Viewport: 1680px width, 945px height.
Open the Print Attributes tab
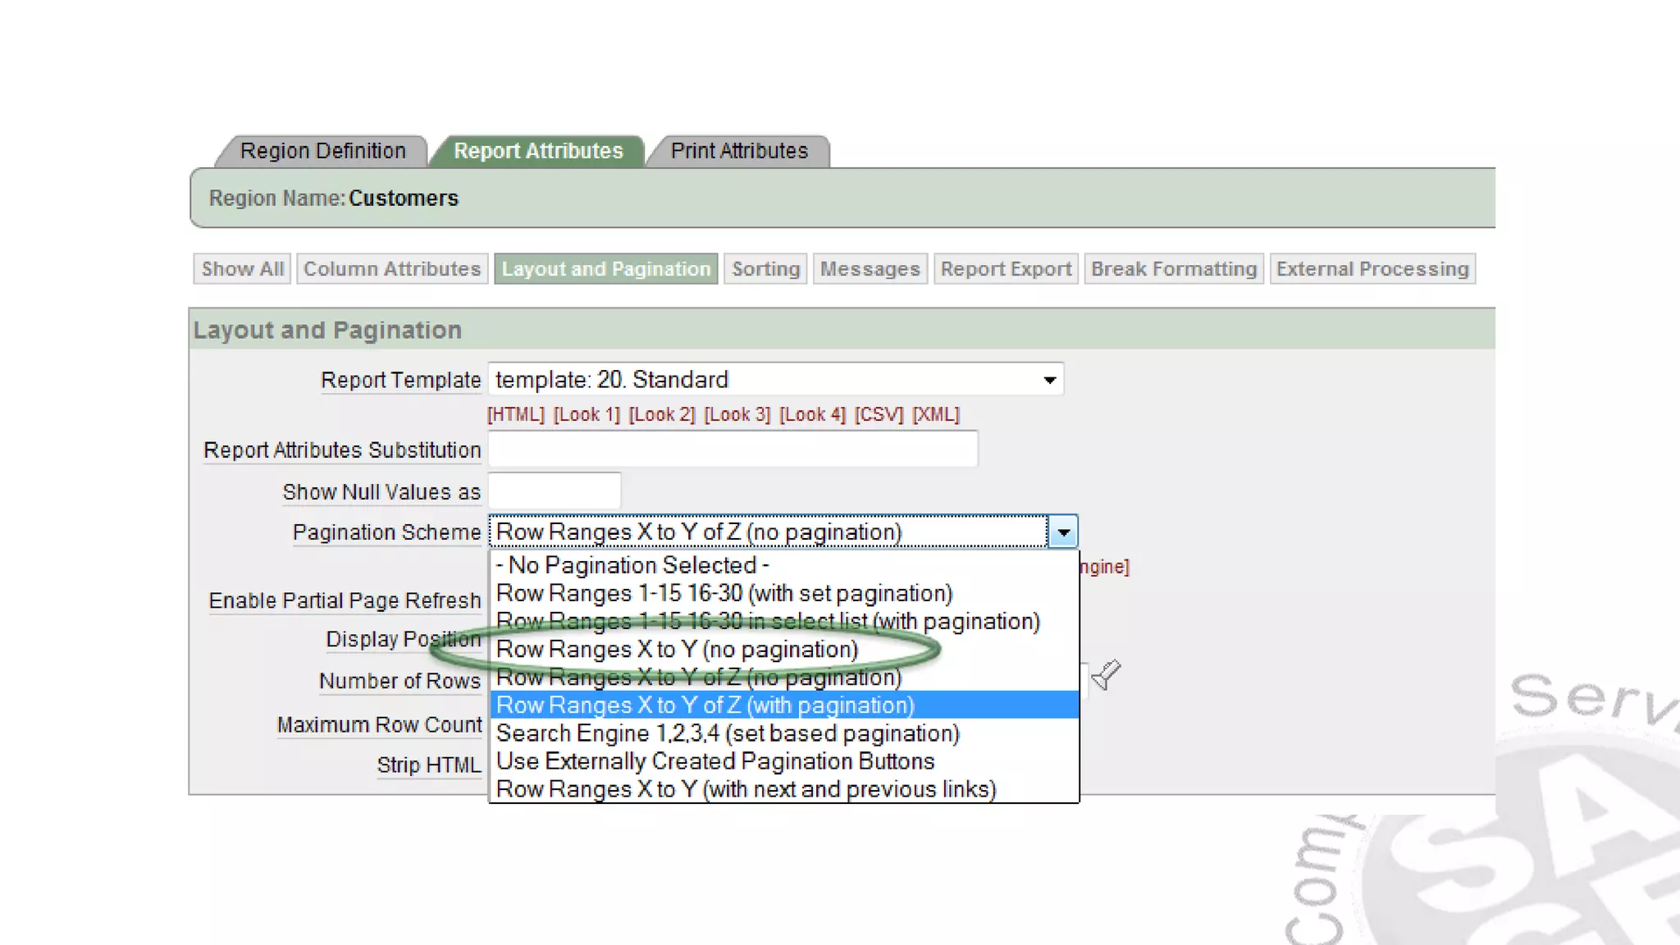pyautogui.click(x=738, y=151)
